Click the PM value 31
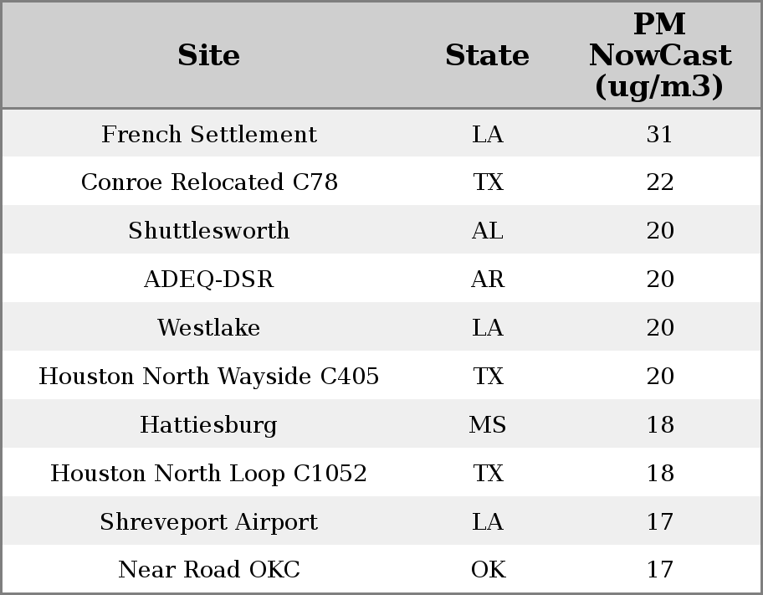Viewport: 763px width, 595px height. pyautogui.click(x=659, y=134)
